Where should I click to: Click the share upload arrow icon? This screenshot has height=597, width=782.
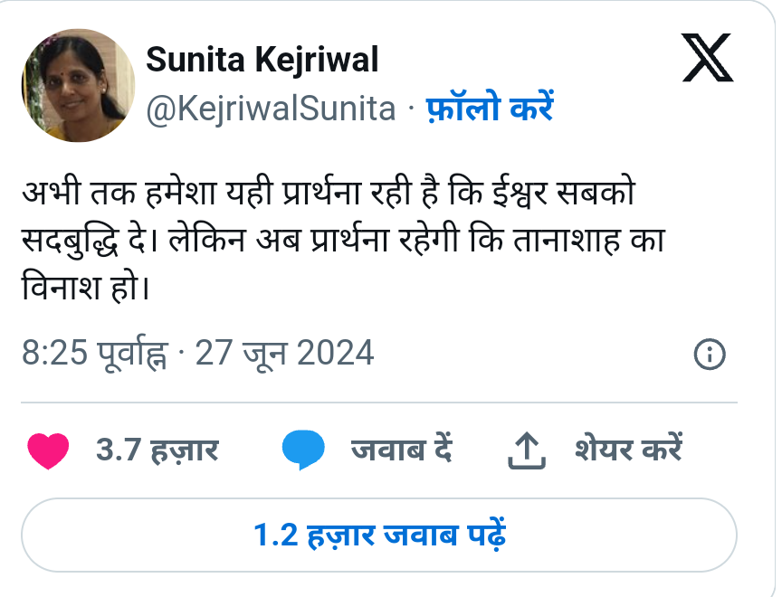pyautogui.click(x=526, y=450)
